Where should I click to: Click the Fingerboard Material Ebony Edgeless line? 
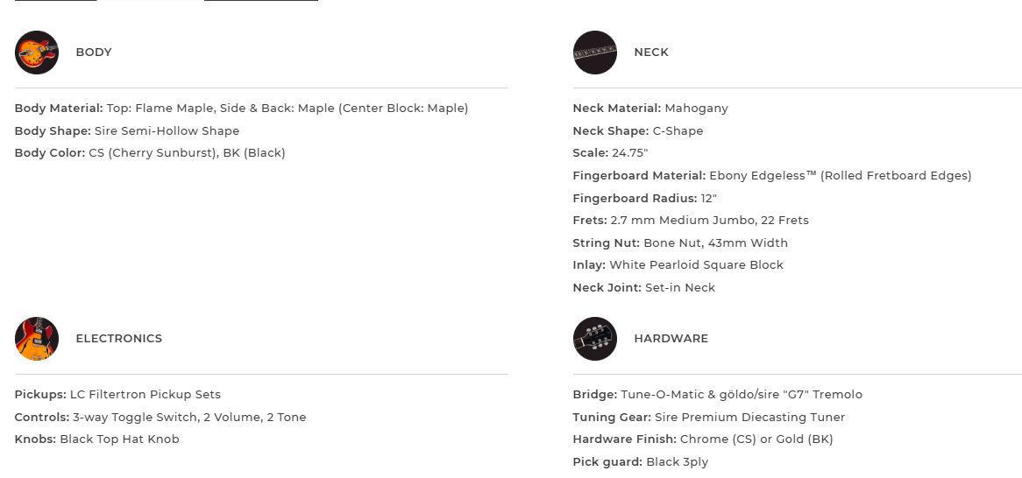click(x=771, y=176)
